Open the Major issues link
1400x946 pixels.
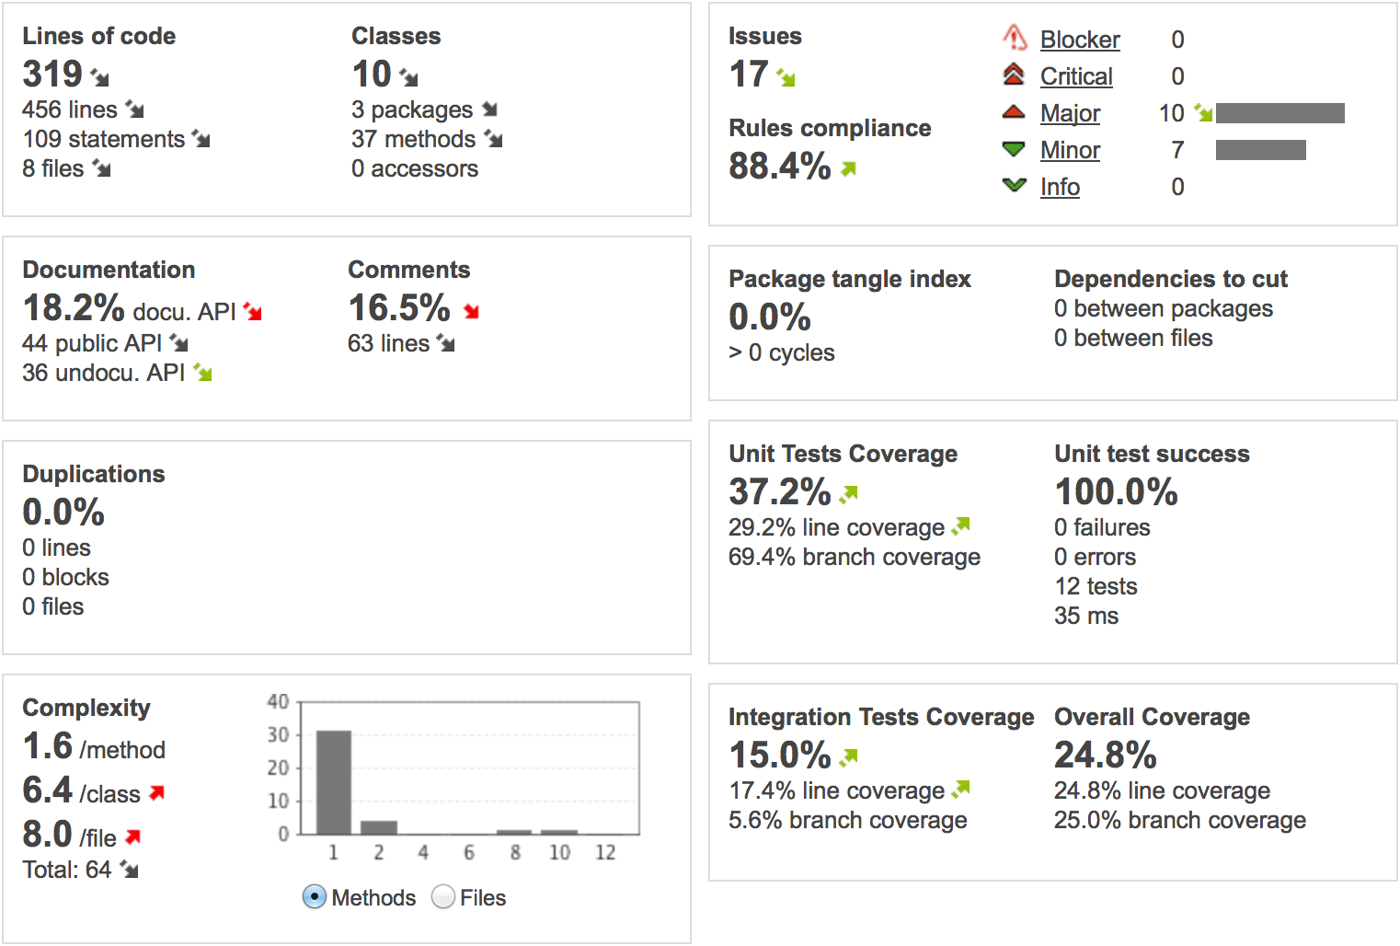pyautogui.click(x=1070, y=113)
